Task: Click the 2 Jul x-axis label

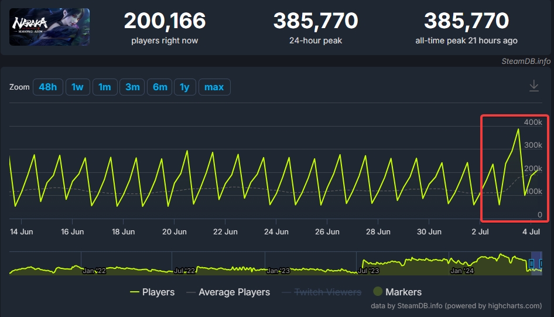Action: (x=480, y=232)
